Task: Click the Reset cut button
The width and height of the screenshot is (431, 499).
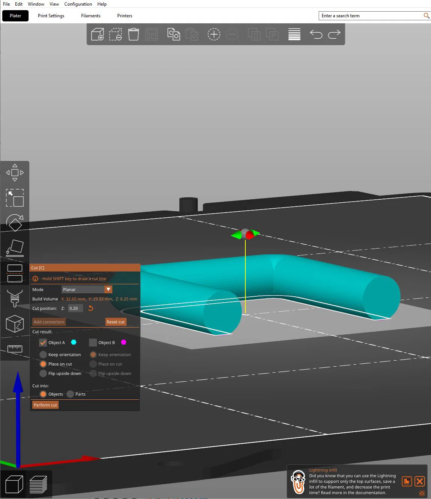Action: (115, 322)
